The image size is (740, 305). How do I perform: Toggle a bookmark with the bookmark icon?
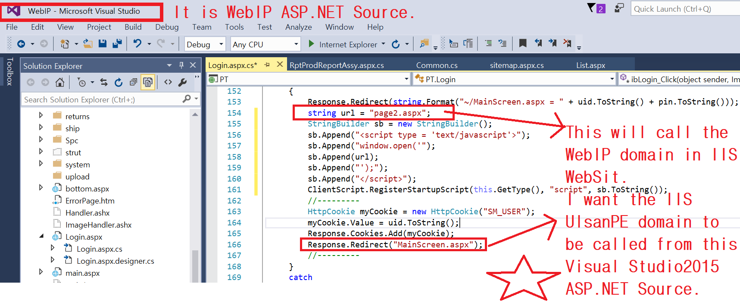click(523, 43)
